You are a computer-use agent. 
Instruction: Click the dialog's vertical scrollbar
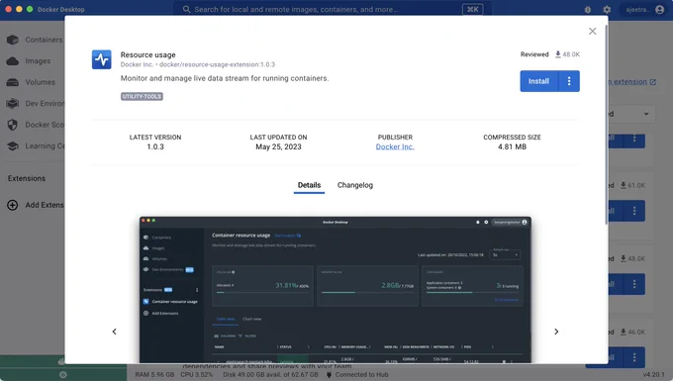coord(606,125)
